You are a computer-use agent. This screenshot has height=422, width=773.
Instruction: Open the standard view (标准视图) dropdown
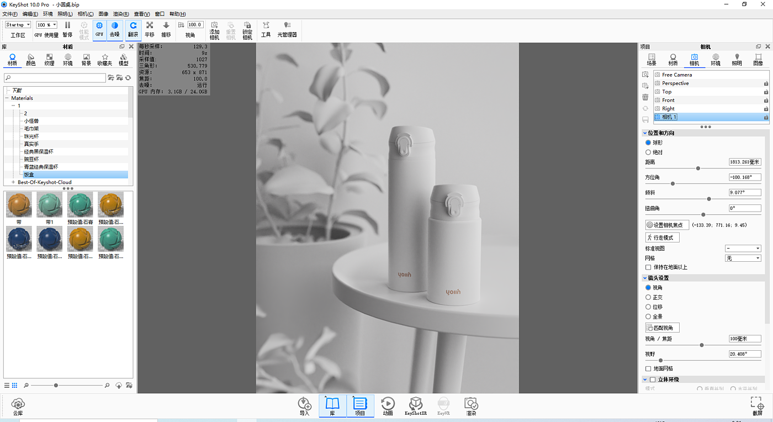click(743, 249)
